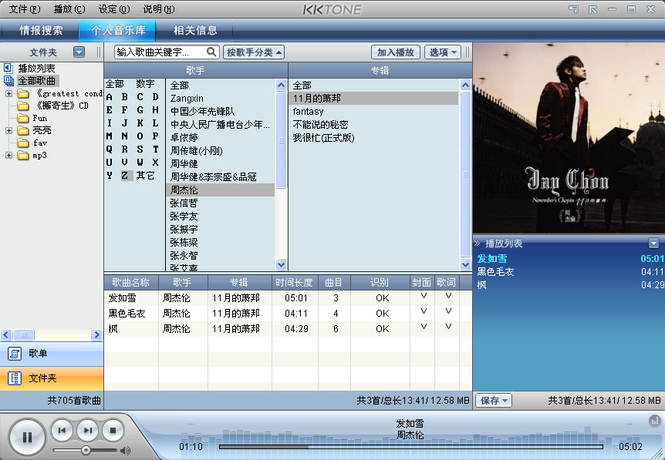Collapse the playlist panel with the » arrow
Screen dimensions: 665x460
[x=477, y=243]
